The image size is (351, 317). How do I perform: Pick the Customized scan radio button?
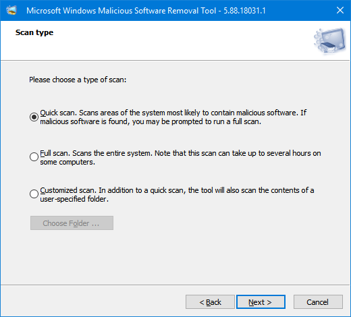tap(34, 194)
